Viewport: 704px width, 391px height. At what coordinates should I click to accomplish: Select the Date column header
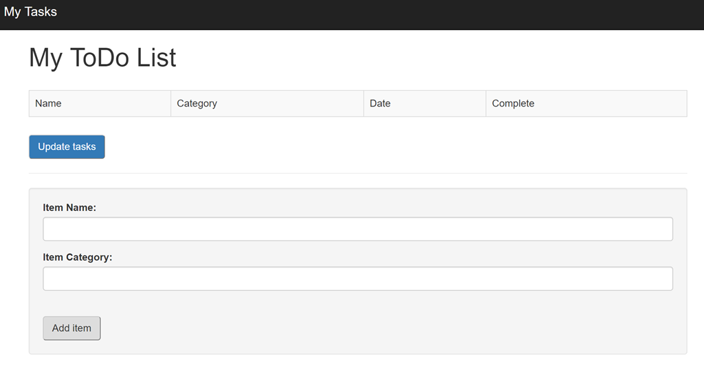pos(425,104)
